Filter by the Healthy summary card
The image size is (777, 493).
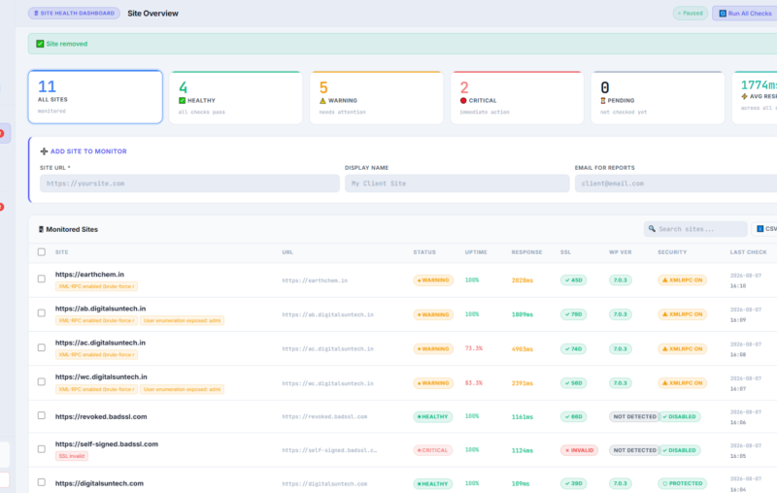coord(236,97)
